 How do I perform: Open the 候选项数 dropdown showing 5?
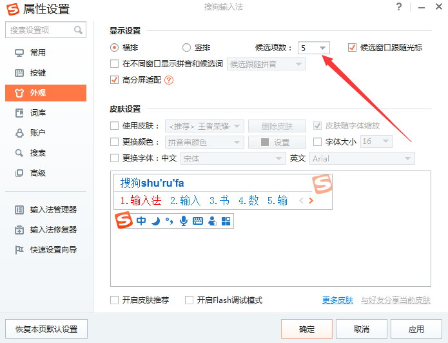coord(314,48)
